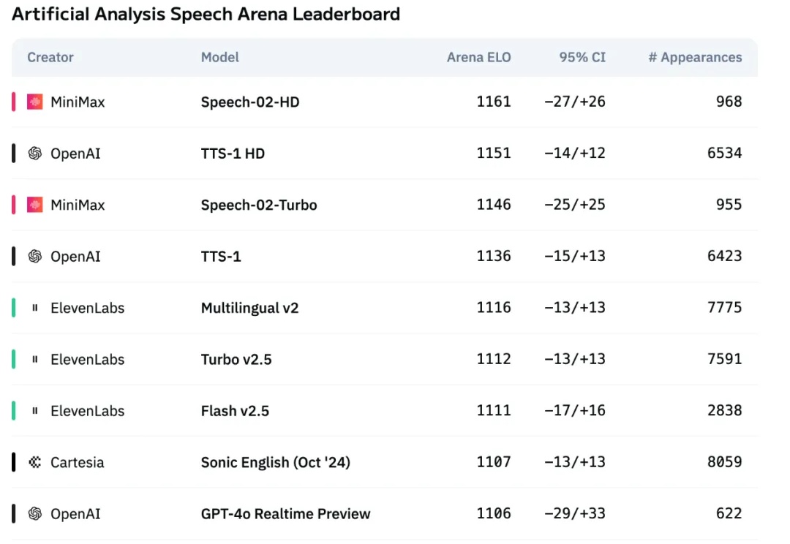The width and height of the screenshot is (790, 544).
Task: Click the MiniMax logo beside Speech-02-HD
Action: 35,102
